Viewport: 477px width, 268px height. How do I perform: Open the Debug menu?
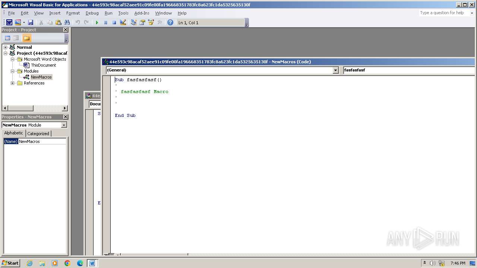click(92, 13)
